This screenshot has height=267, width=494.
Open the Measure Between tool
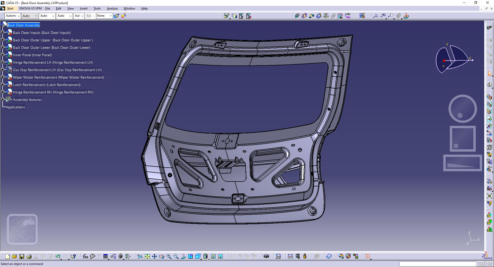[x=290, y=256]
